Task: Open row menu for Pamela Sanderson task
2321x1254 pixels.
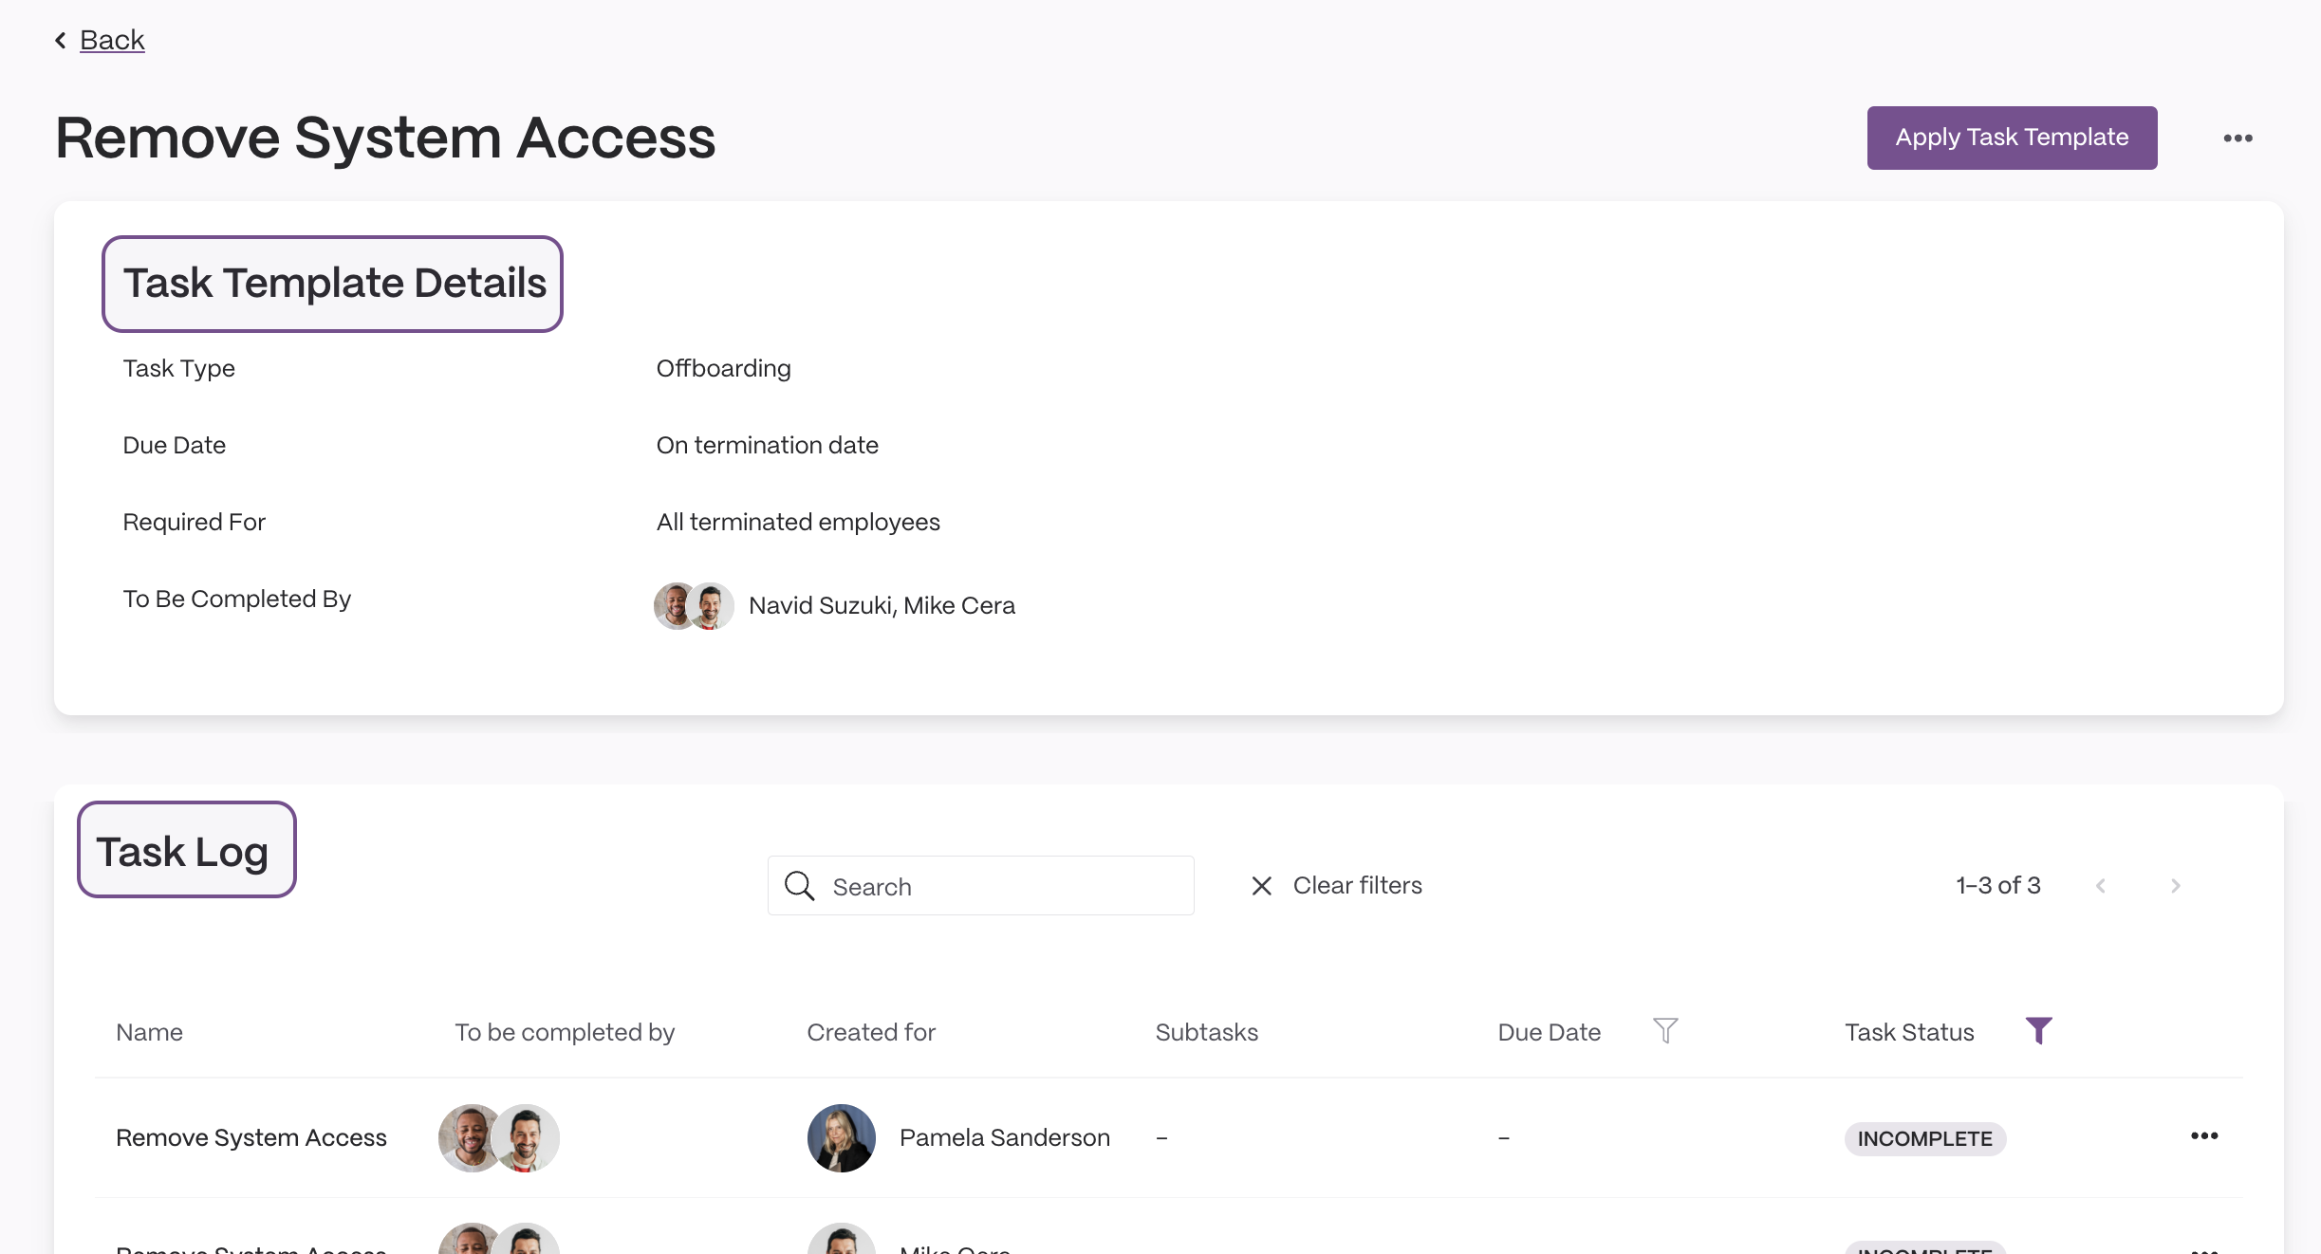Action: click(x=2204, y=1135)
